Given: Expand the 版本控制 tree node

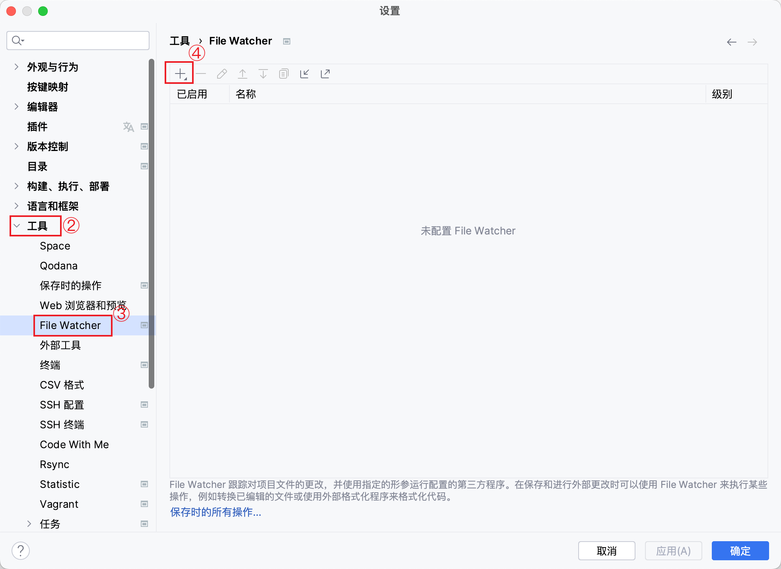Looking at the screenshot, I should (x=16, y=146).
